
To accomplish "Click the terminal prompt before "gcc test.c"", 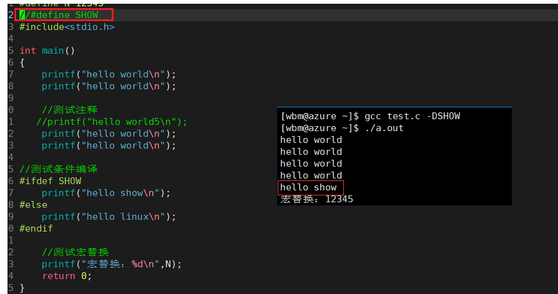I will click(x=320, y=116).
